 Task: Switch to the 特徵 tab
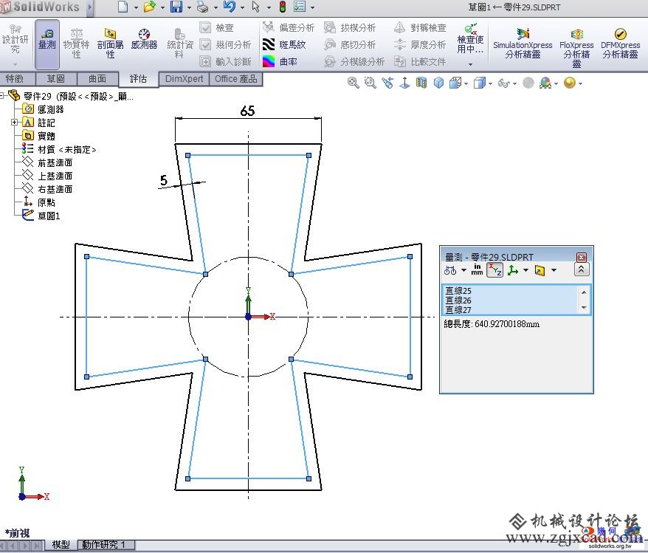(x=15, y=78)
